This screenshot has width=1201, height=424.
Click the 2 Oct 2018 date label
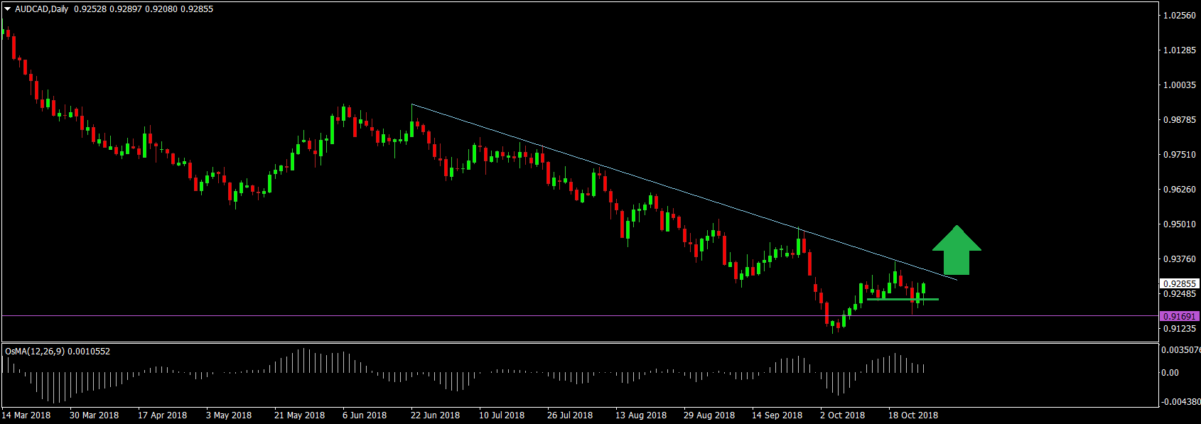[843, 415]
